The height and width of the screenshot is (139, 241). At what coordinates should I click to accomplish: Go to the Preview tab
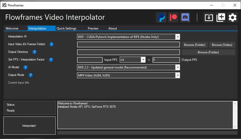[93, 28]
